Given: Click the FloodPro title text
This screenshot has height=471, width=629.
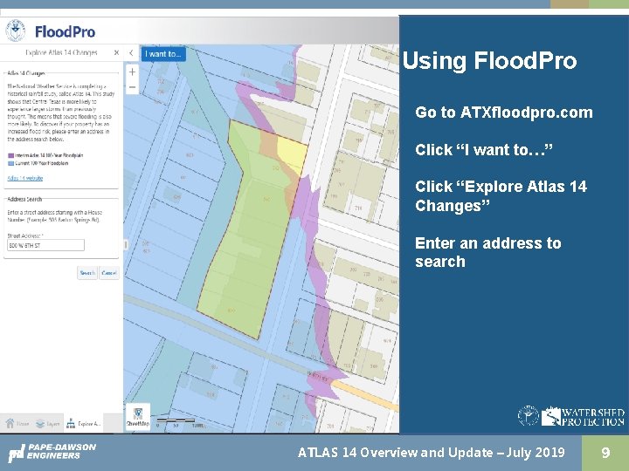Looking at the screenshot, I should tap(65, 31).
